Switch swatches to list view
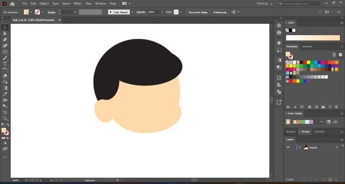The height and width of the screenshot is (184, 345). coord(334,54)
